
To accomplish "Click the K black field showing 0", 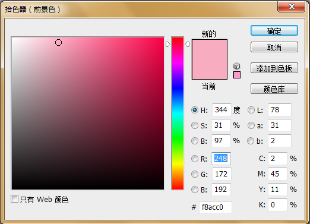I will pyautogui.click(x=277, y=205).
